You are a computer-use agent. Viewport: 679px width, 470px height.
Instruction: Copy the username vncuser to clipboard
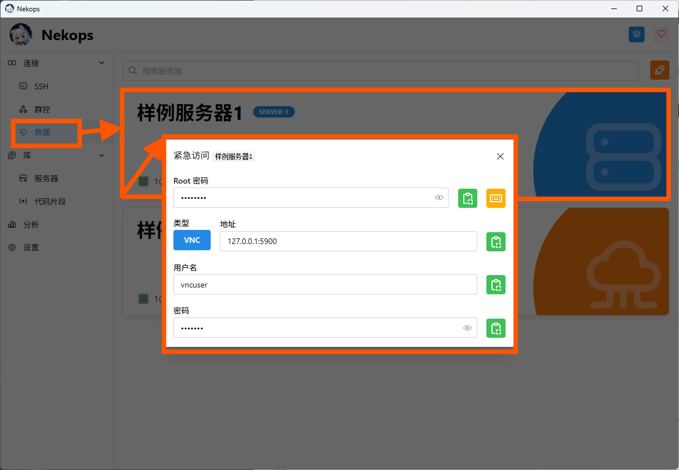495,285
